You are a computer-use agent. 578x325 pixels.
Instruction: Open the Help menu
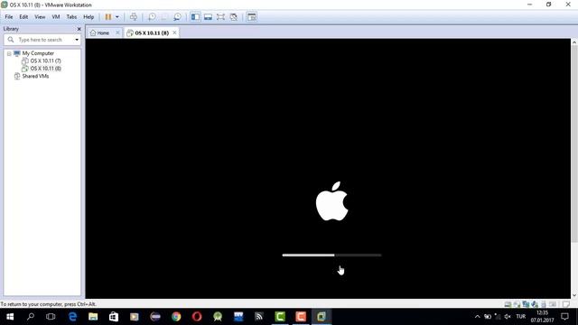(89, 17)
